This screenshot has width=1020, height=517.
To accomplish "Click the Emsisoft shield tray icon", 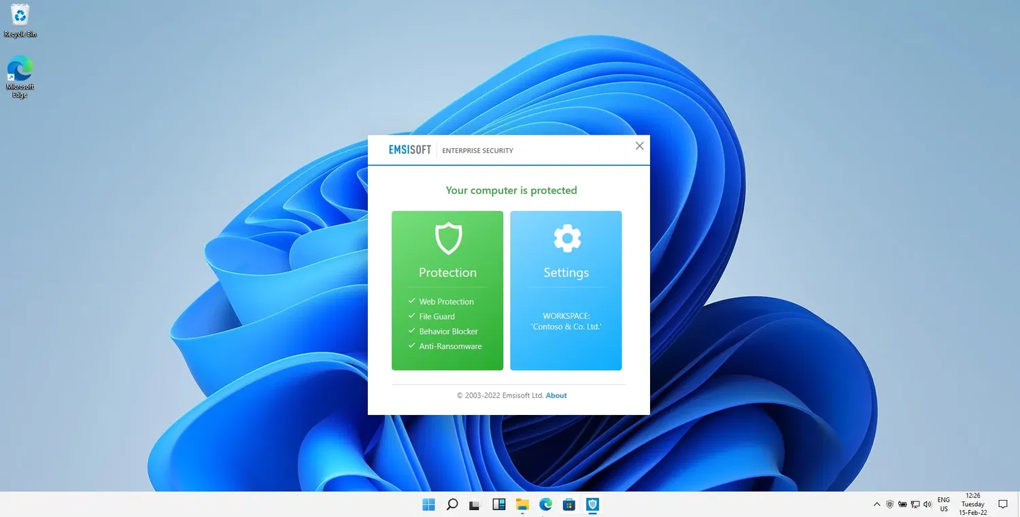I will (889, 505).
